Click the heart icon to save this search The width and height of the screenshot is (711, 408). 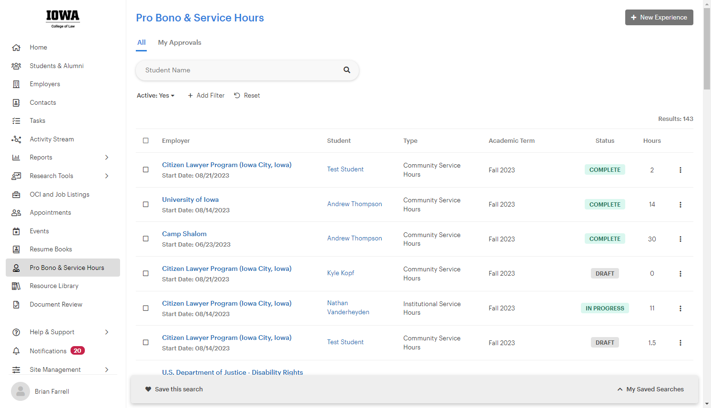point(148,389)
